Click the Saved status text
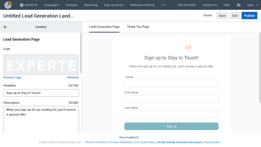 point(207,15)
